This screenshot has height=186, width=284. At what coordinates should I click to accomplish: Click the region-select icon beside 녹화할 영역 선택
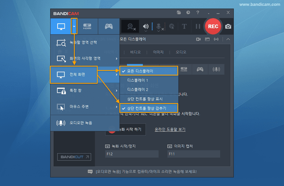click(x=61, y=43)
